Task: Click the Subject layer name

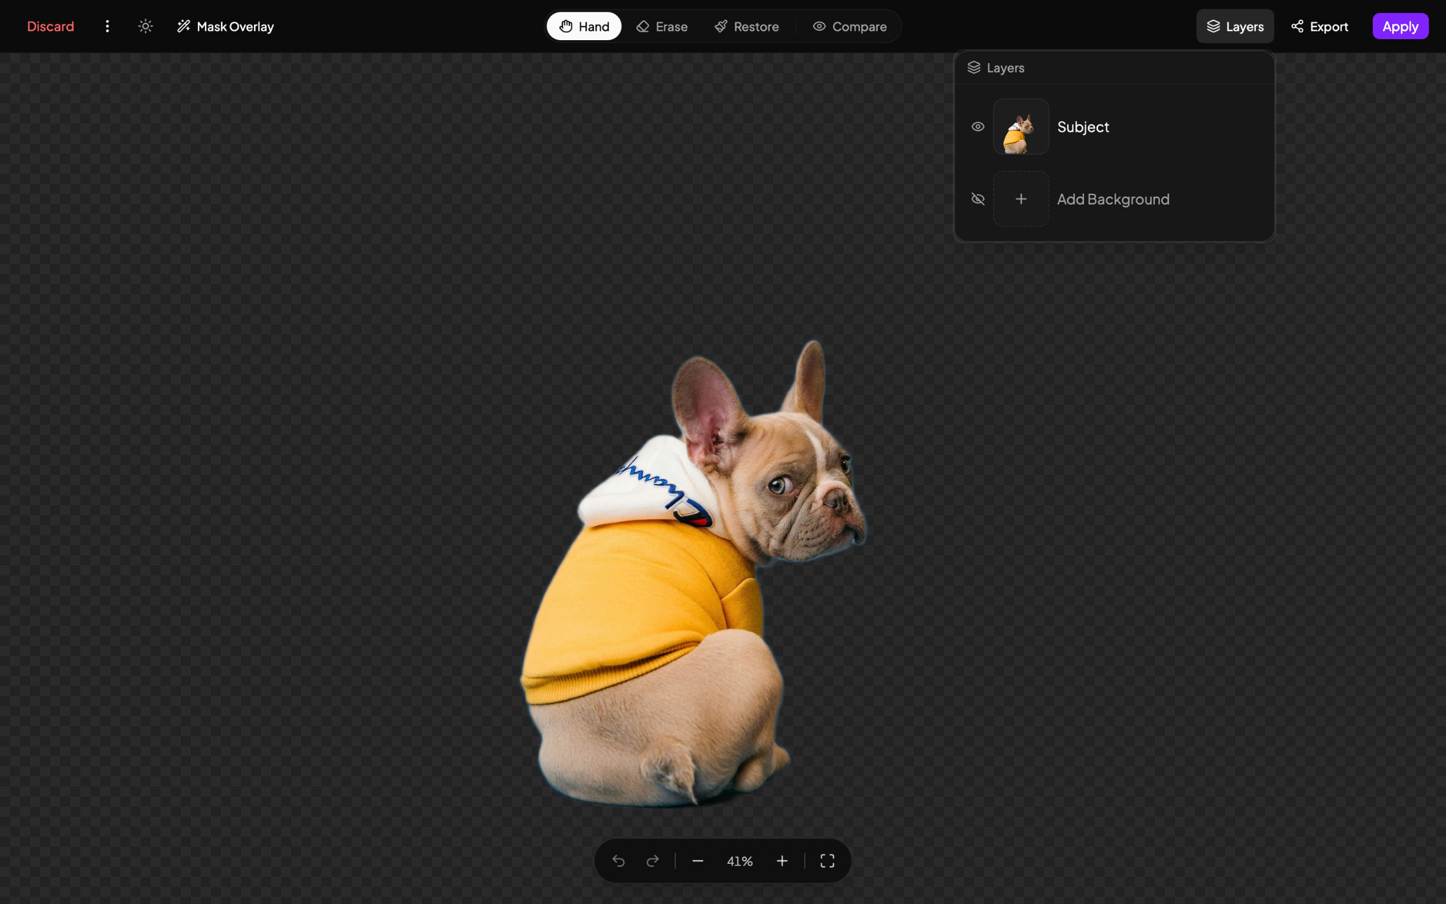Action: pyautogui.click(x=1083, y=127)
